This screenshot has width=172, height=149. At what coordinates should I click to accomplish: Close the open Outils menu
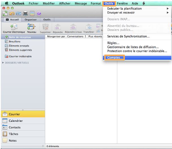pos(109,3)
